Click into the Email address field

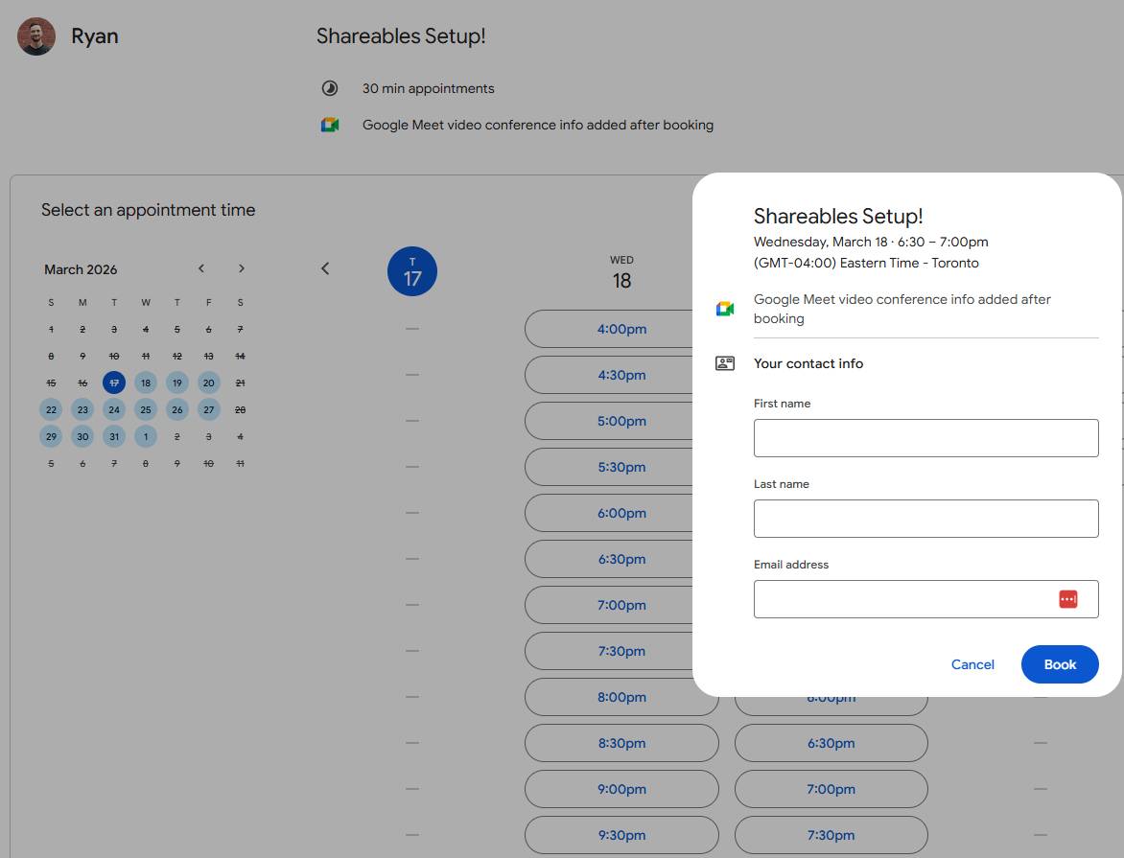click(x=902, y=599)
